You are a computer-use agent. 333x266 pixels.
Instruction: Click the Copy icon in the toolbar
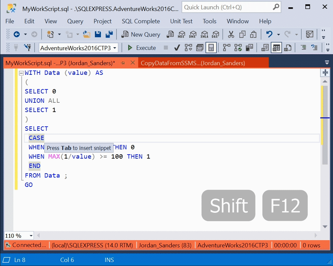[242, 34]
